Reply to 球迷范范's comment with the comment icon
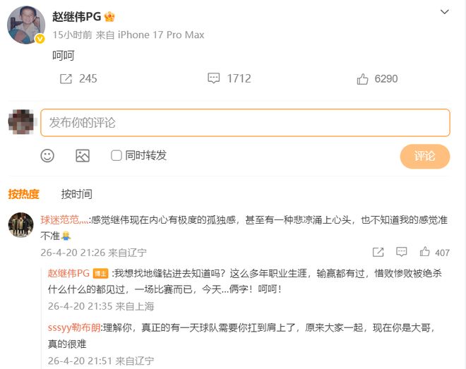This screenshot has width=466, height=369. pyautogui.click(x=402, y=252)
